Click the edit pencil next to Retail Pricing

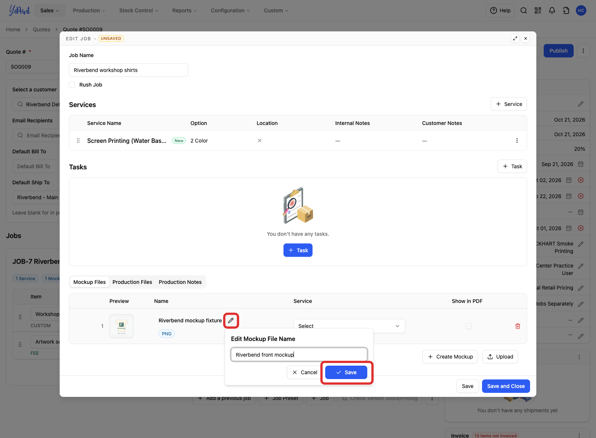click(x=581, y=288)
